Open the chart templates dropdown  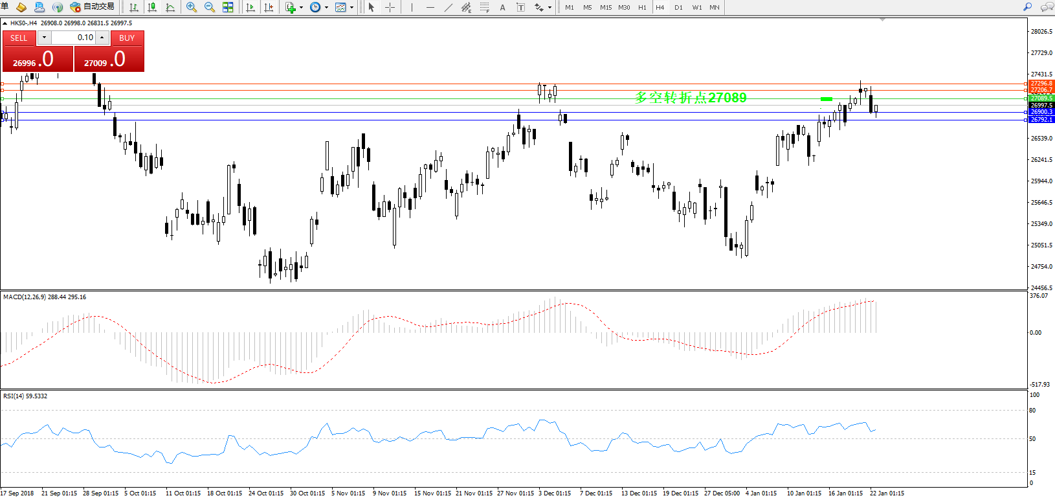pyautogui.click(x=351, y=8)
